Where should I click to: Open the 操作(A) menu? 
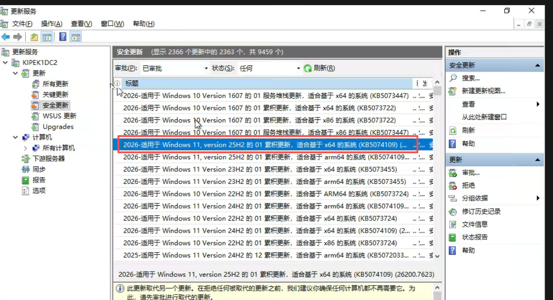[x=52, y=24]
